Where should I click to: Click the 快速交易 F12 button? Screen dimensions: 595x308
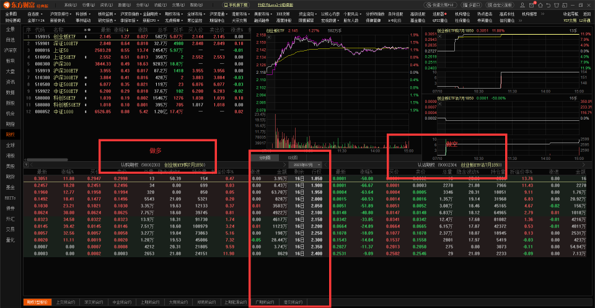(x=440, y=5)
